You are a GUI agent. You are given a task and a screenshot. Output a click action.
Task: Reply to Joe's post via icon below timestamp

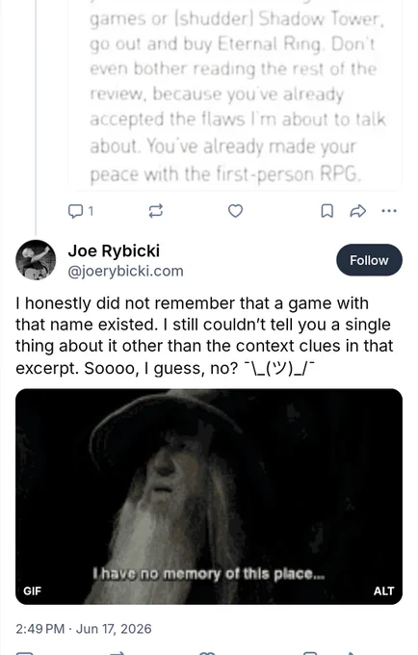[24, 652]
